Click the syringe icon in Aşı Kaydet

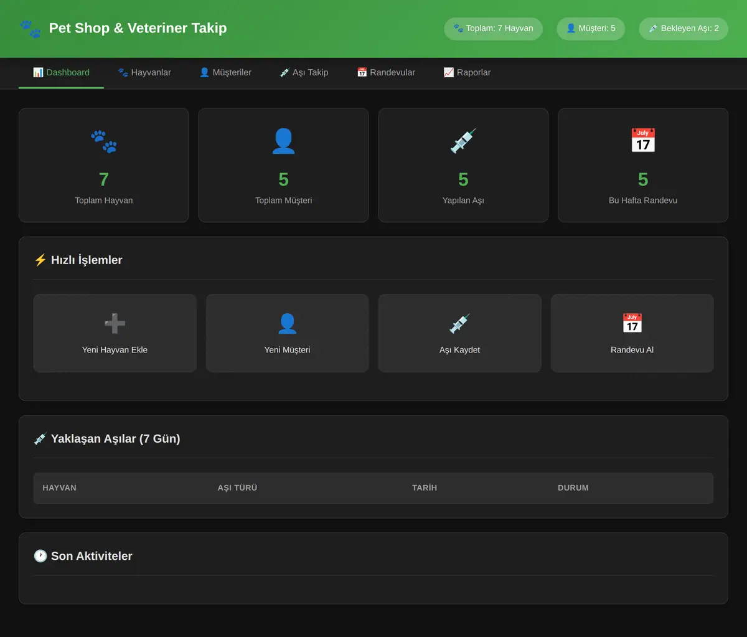[x=460, y=323]
